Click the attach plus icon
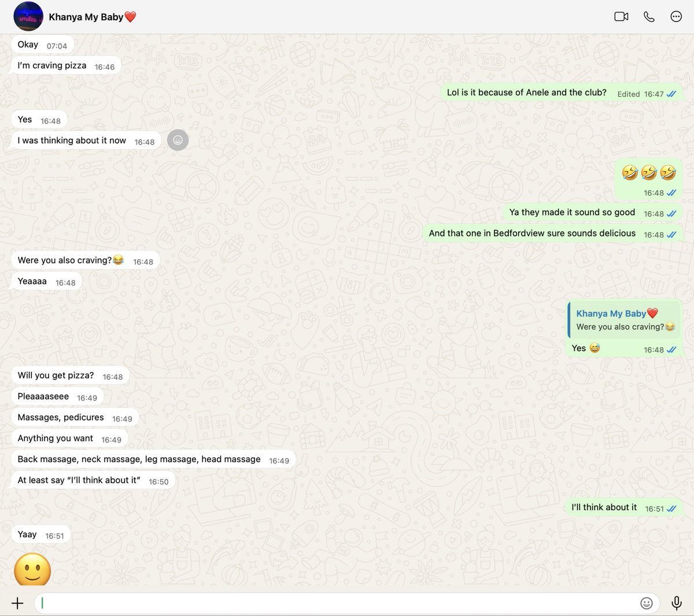Viewport: 694px width, 616px height. [x=17, y=603]
